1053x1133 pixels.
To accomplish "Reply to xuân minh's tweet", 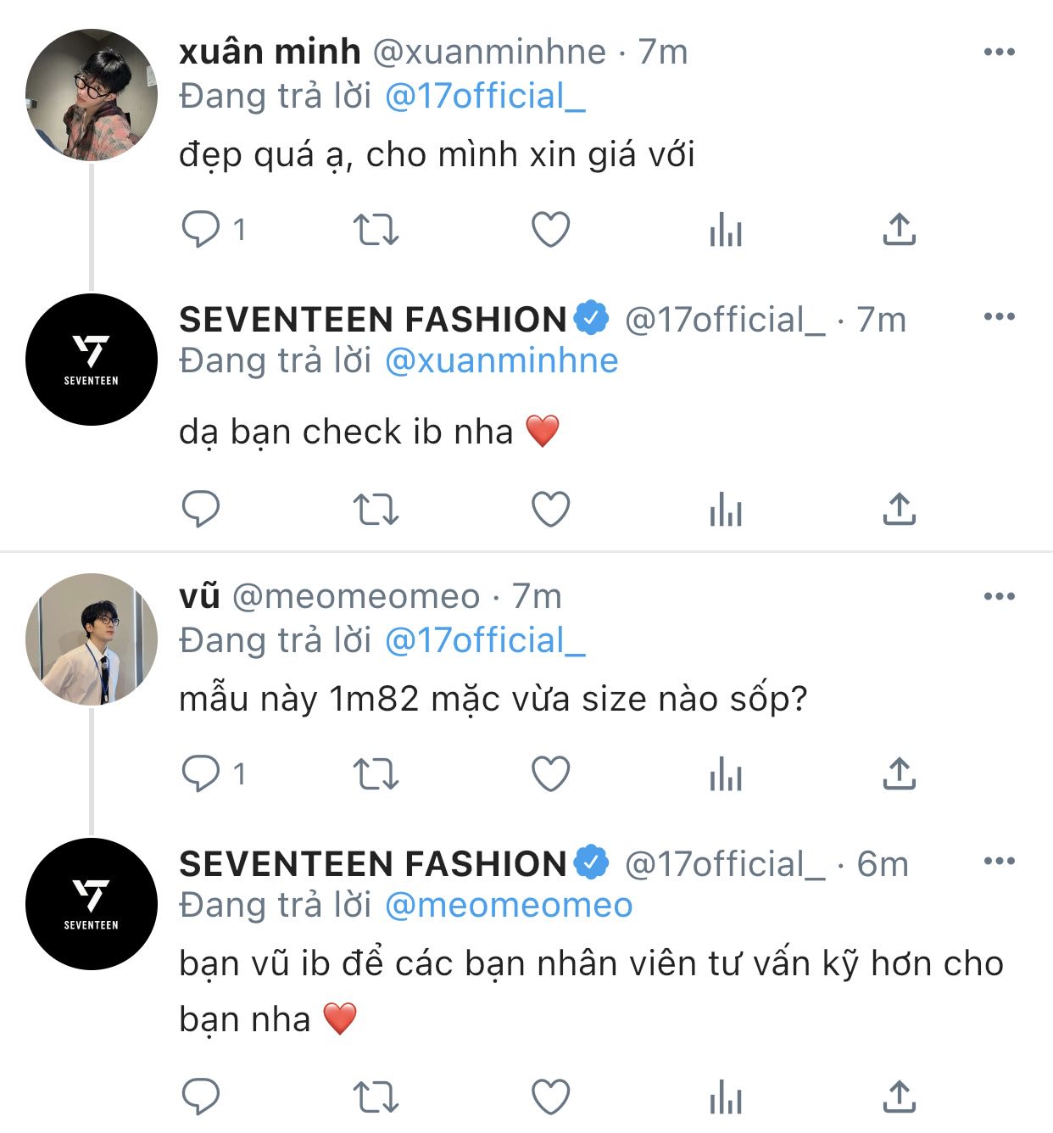I will click(202, 229).
